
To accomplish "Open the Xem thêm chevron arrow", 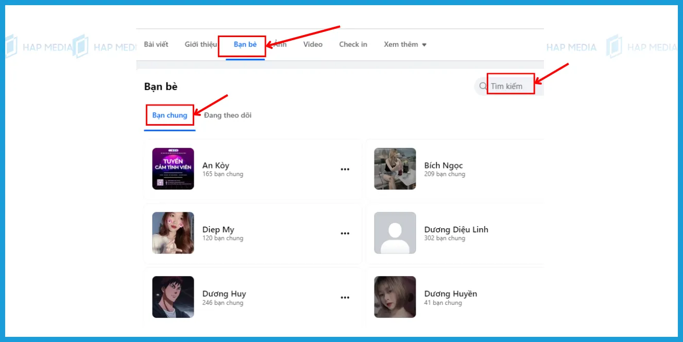I will point(423,44).
